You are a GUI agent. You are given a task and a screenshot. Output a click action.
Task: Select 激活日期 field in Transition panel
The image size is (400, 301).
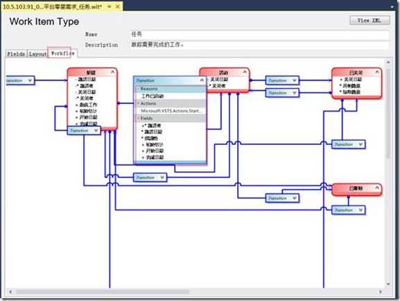pyautogui.click(x=153, y=132)
